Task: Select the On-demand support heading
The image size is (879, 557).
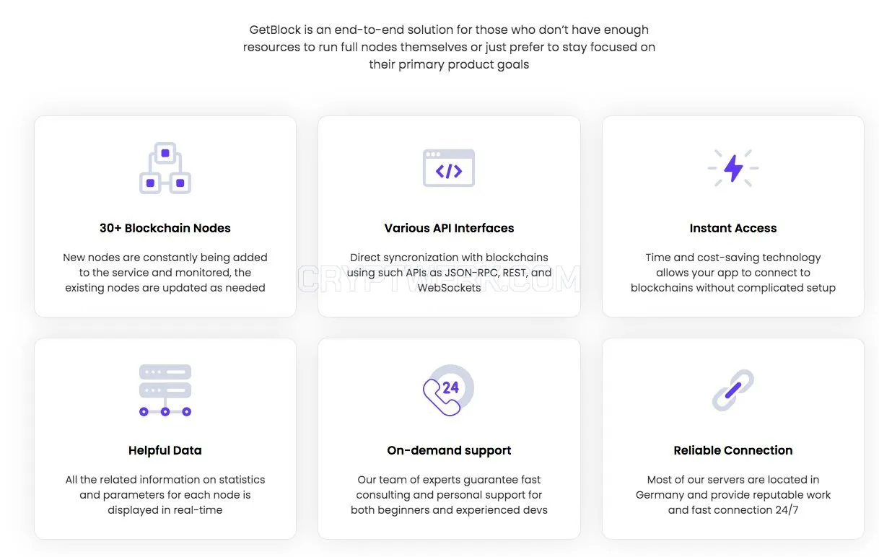Action: coord(449,450)
